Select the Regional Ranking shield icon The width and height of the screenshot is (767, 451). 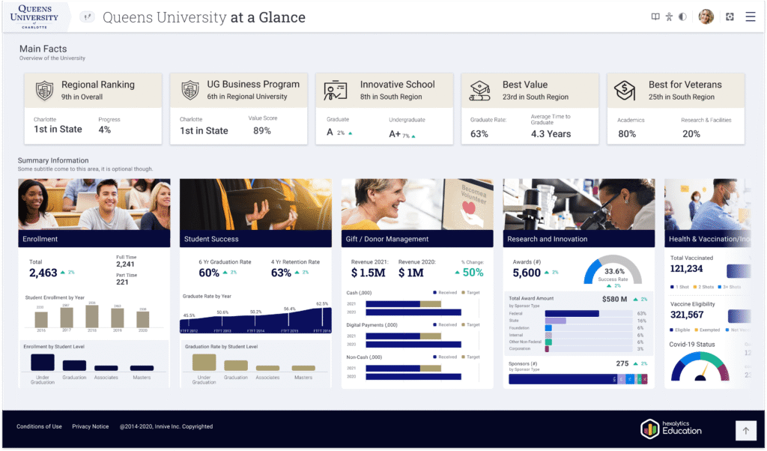pyautogui.click(x=44, y=91)
